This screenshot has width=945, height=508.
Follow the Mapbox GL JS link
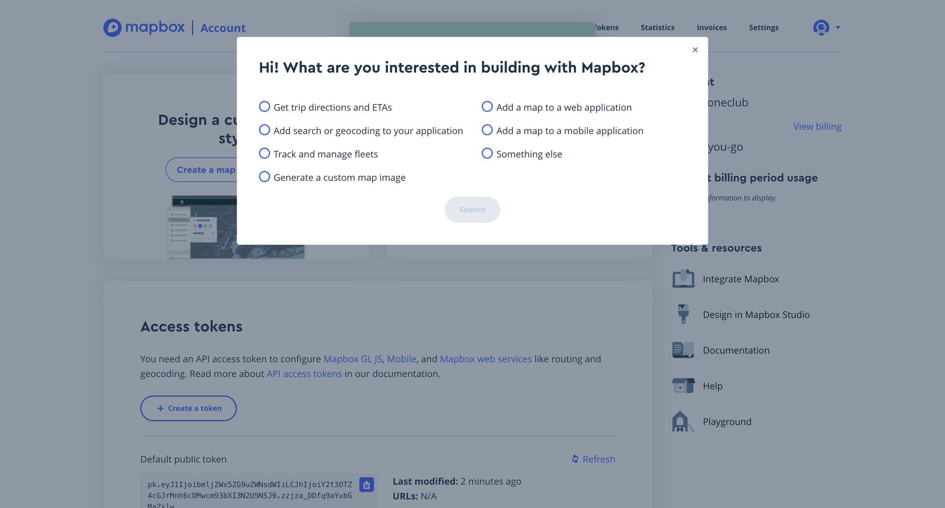pos(352,359)
